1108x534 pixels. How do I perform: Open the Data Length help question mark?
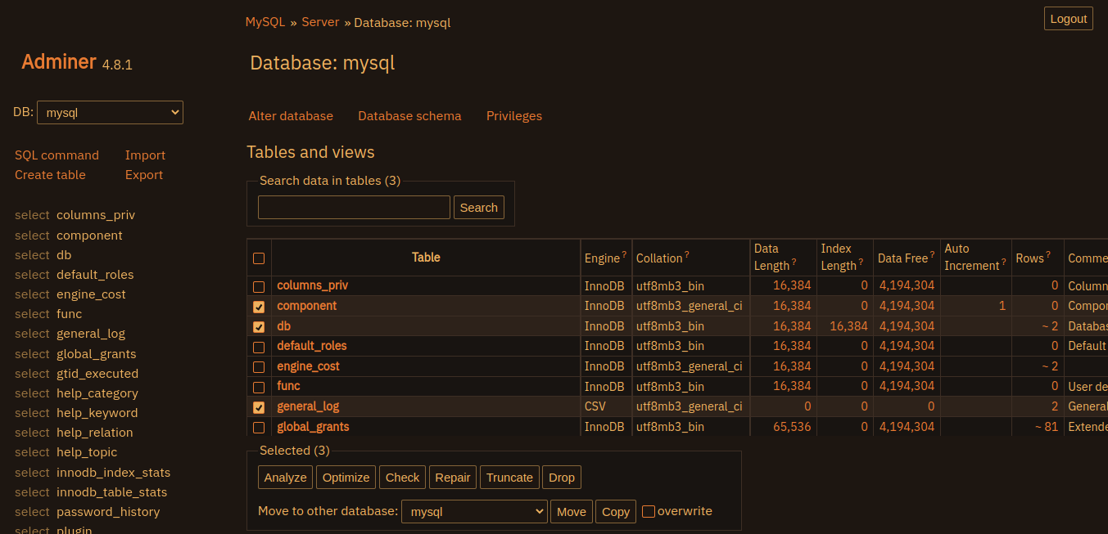(x=794, y=262)
